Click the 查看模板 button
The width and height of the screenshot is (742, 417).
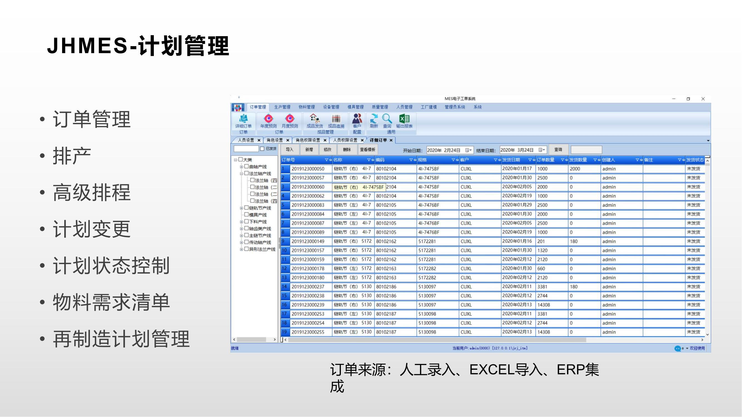[367, 150]
